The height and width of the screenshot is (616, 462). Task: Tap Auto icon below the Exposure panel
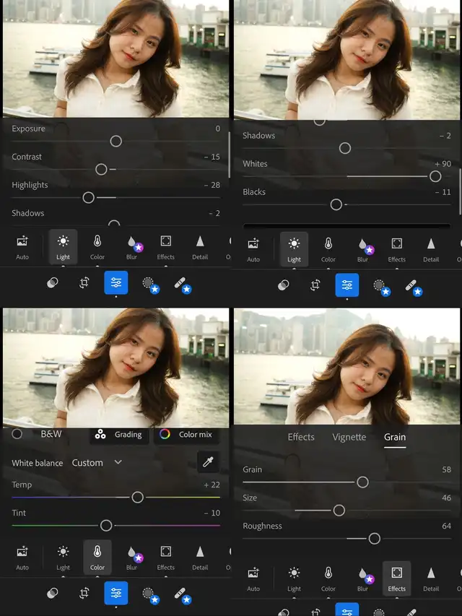point(22,247)
